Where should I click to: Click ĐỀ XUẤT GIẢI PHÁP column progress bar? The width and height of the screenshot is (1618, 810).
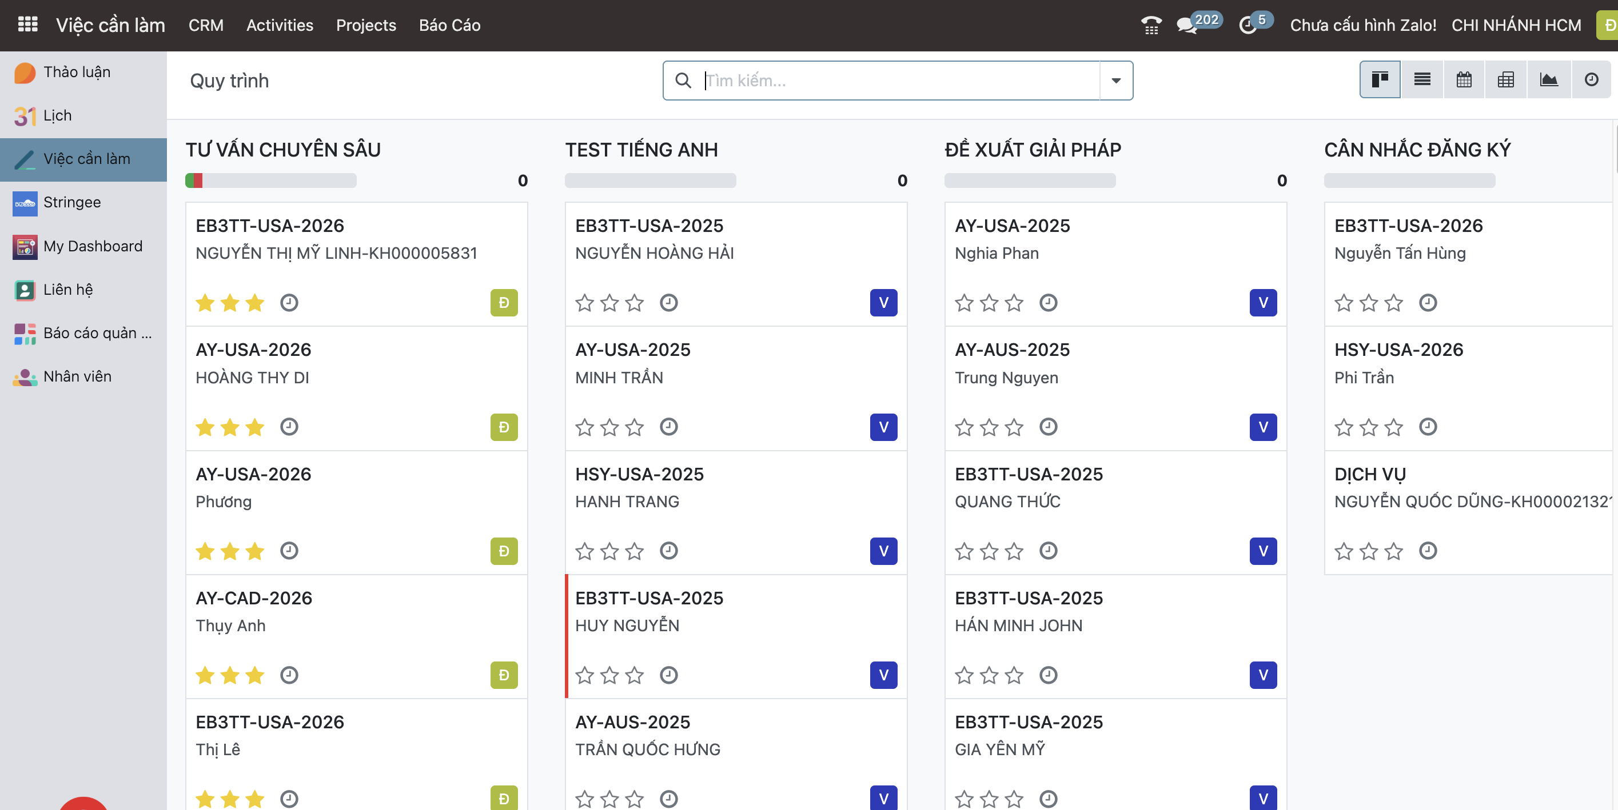1030,181
